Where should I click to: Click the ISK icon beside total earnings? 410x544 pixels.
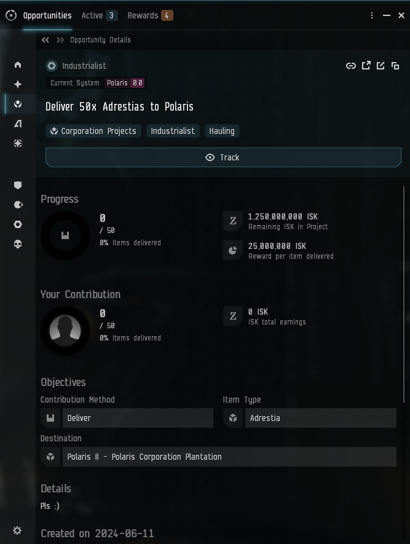[233, 316]
